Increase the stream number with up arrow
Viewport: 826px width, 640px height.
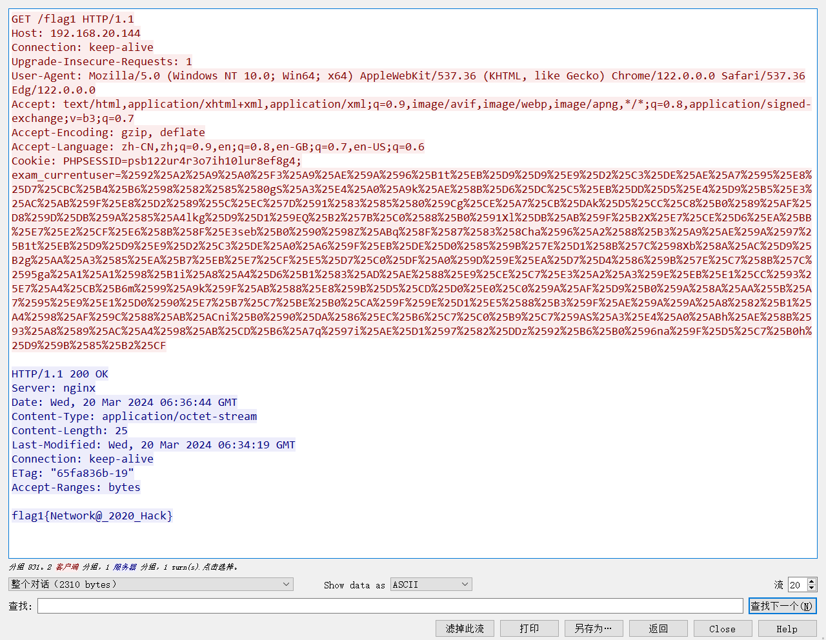812,581
